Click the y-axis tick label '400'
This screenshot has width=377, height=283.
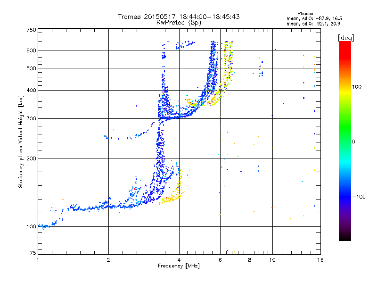(31, 91)
